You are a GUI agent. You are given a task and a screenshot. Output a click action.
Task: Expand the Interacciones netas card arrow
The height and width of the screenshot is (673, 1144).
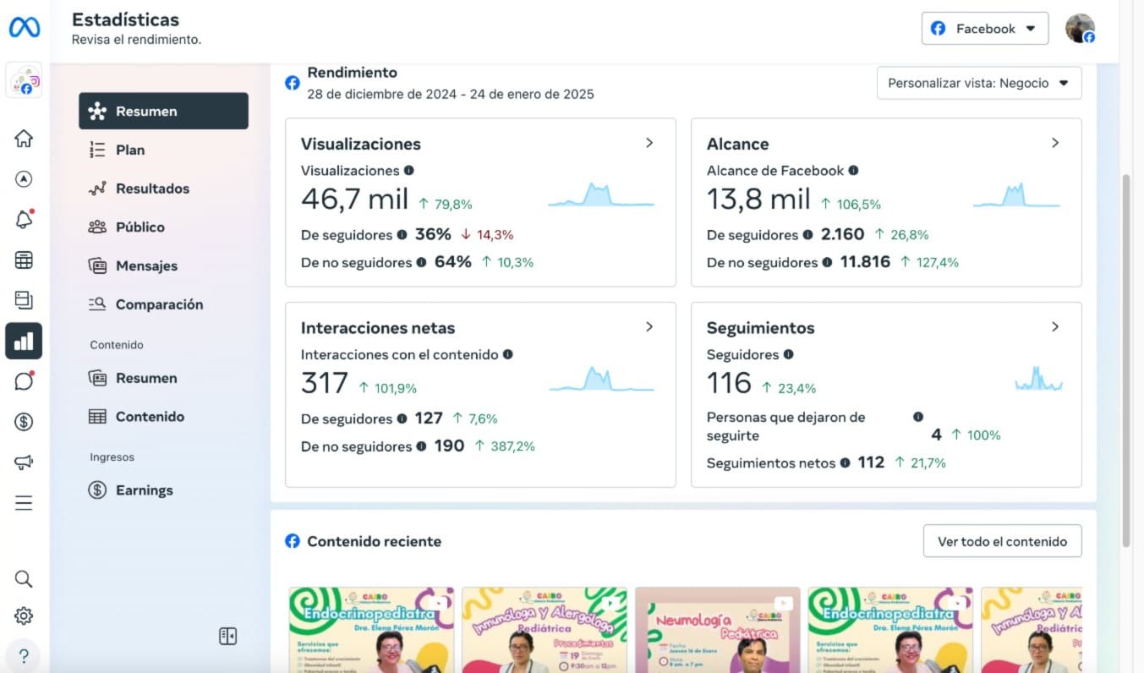click(x=649, y=327)
